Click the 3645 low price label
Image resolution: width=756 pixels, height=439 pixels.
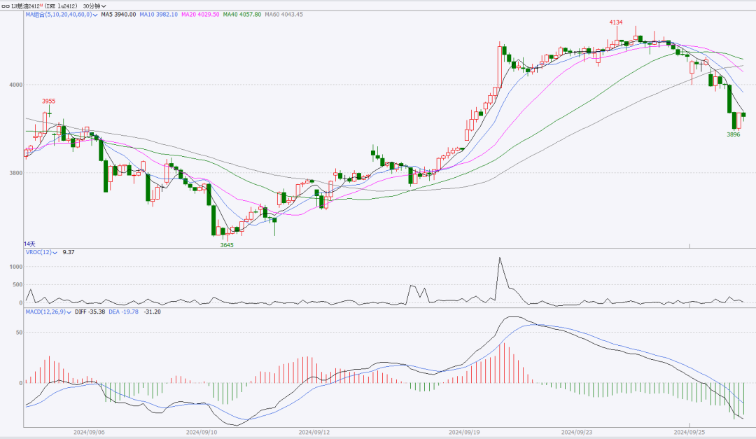coord(227,245)
